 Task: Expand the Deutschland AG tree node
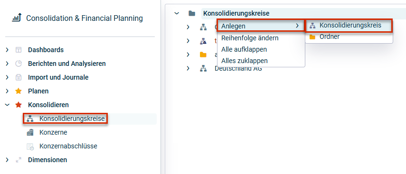(x=188, y=69)
